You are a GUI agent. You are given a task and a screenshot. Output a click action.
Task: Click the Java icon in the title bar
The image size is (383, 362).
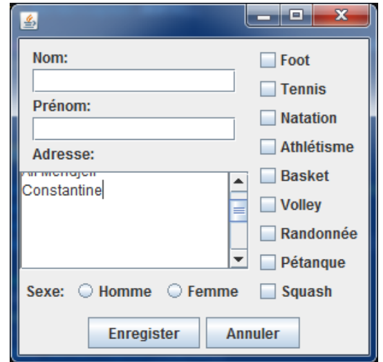coord(29,21)
